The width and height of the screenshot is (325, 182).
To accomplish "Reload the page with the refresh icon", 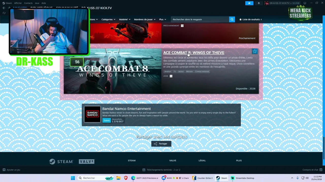I will (4, 13).
